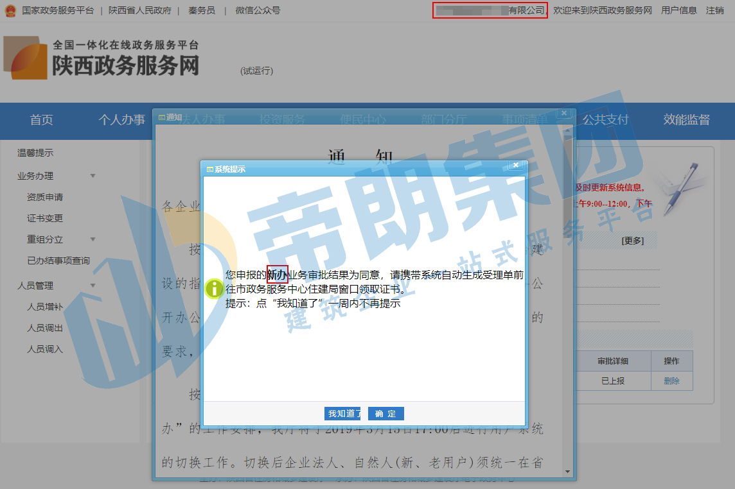Open 人员增补 in the sidebar
Screen dimensions: 735x489
click(x=45, y=307)
